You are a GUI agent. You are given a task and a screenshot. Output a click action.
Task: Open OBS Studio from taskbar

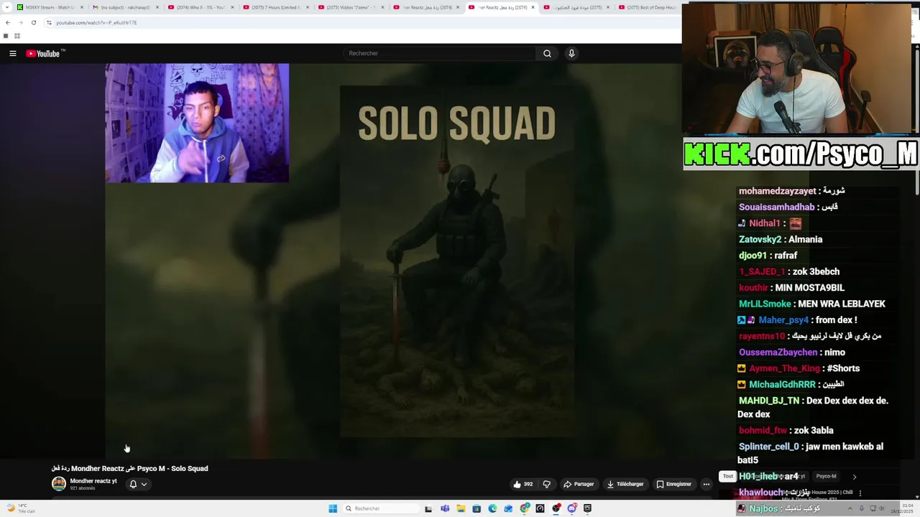[x=556, y=508]
